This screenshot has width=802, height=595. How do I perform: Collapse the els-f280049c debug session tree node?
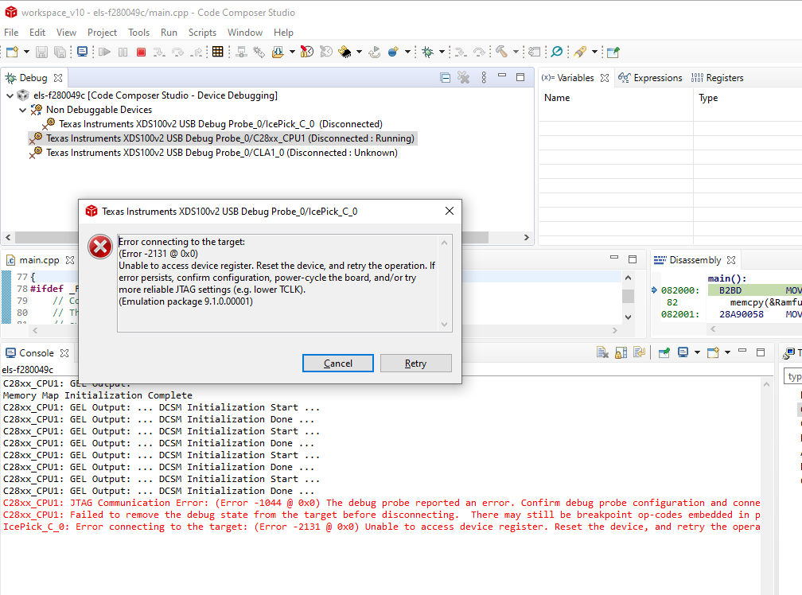point(10,95)
